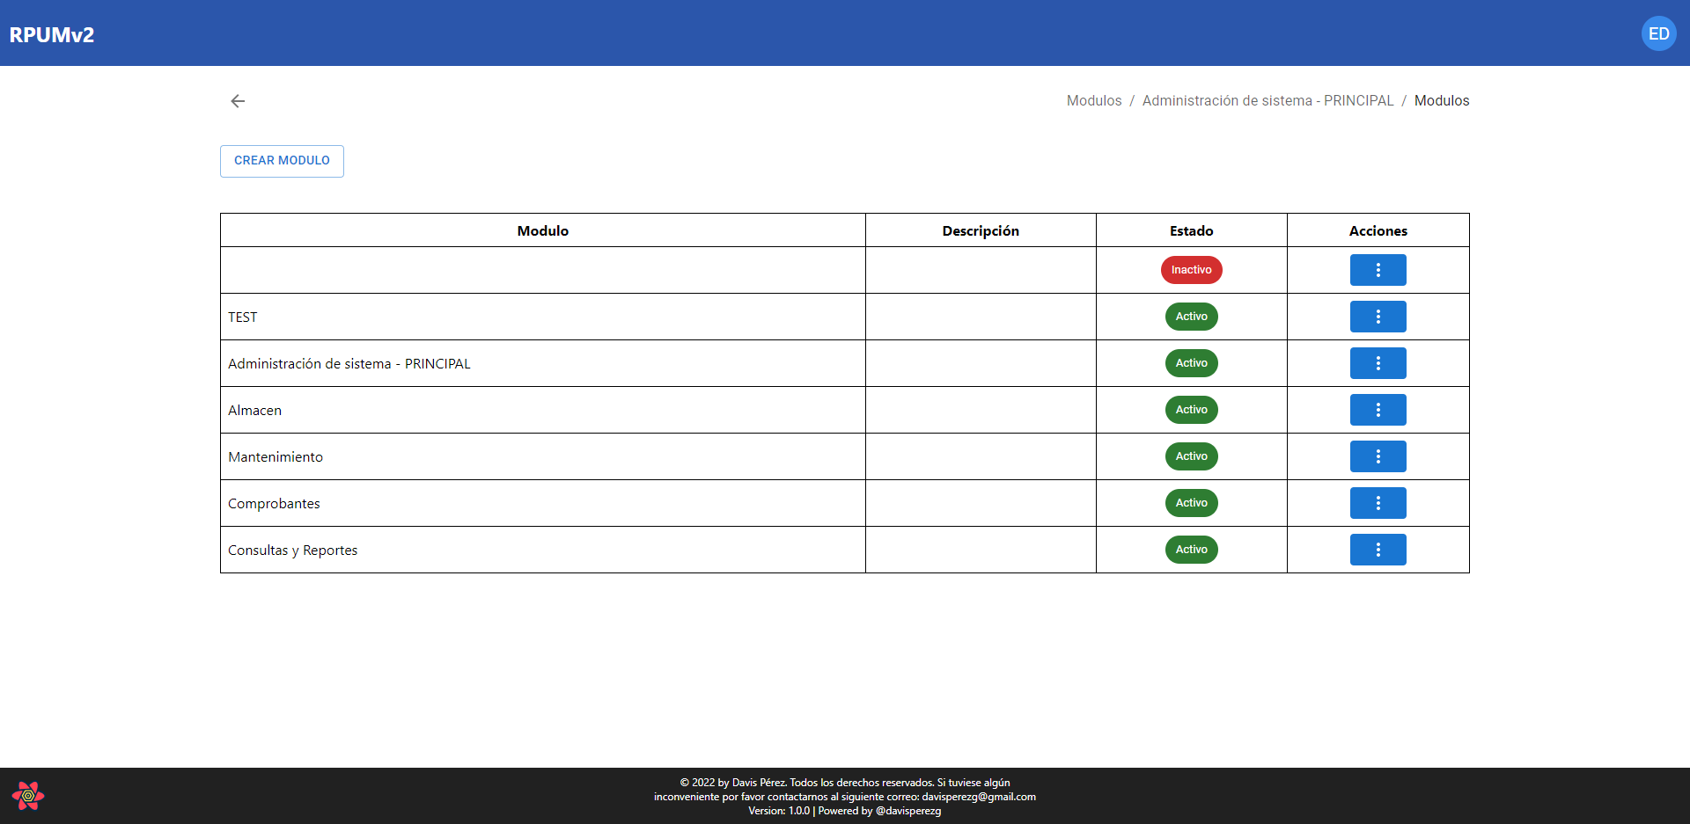This screenshot has height=824, width=1690.
Task: Open Administración de sistema - PRINCIPAL breadcrumb
Action: point(1267,101)
